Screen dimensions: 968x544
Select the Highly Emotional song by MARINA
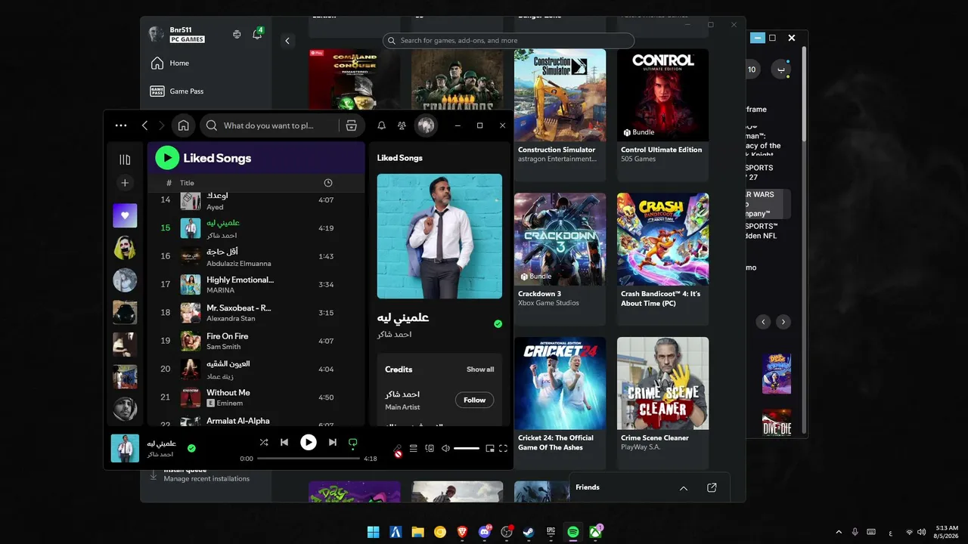[256, 285]
